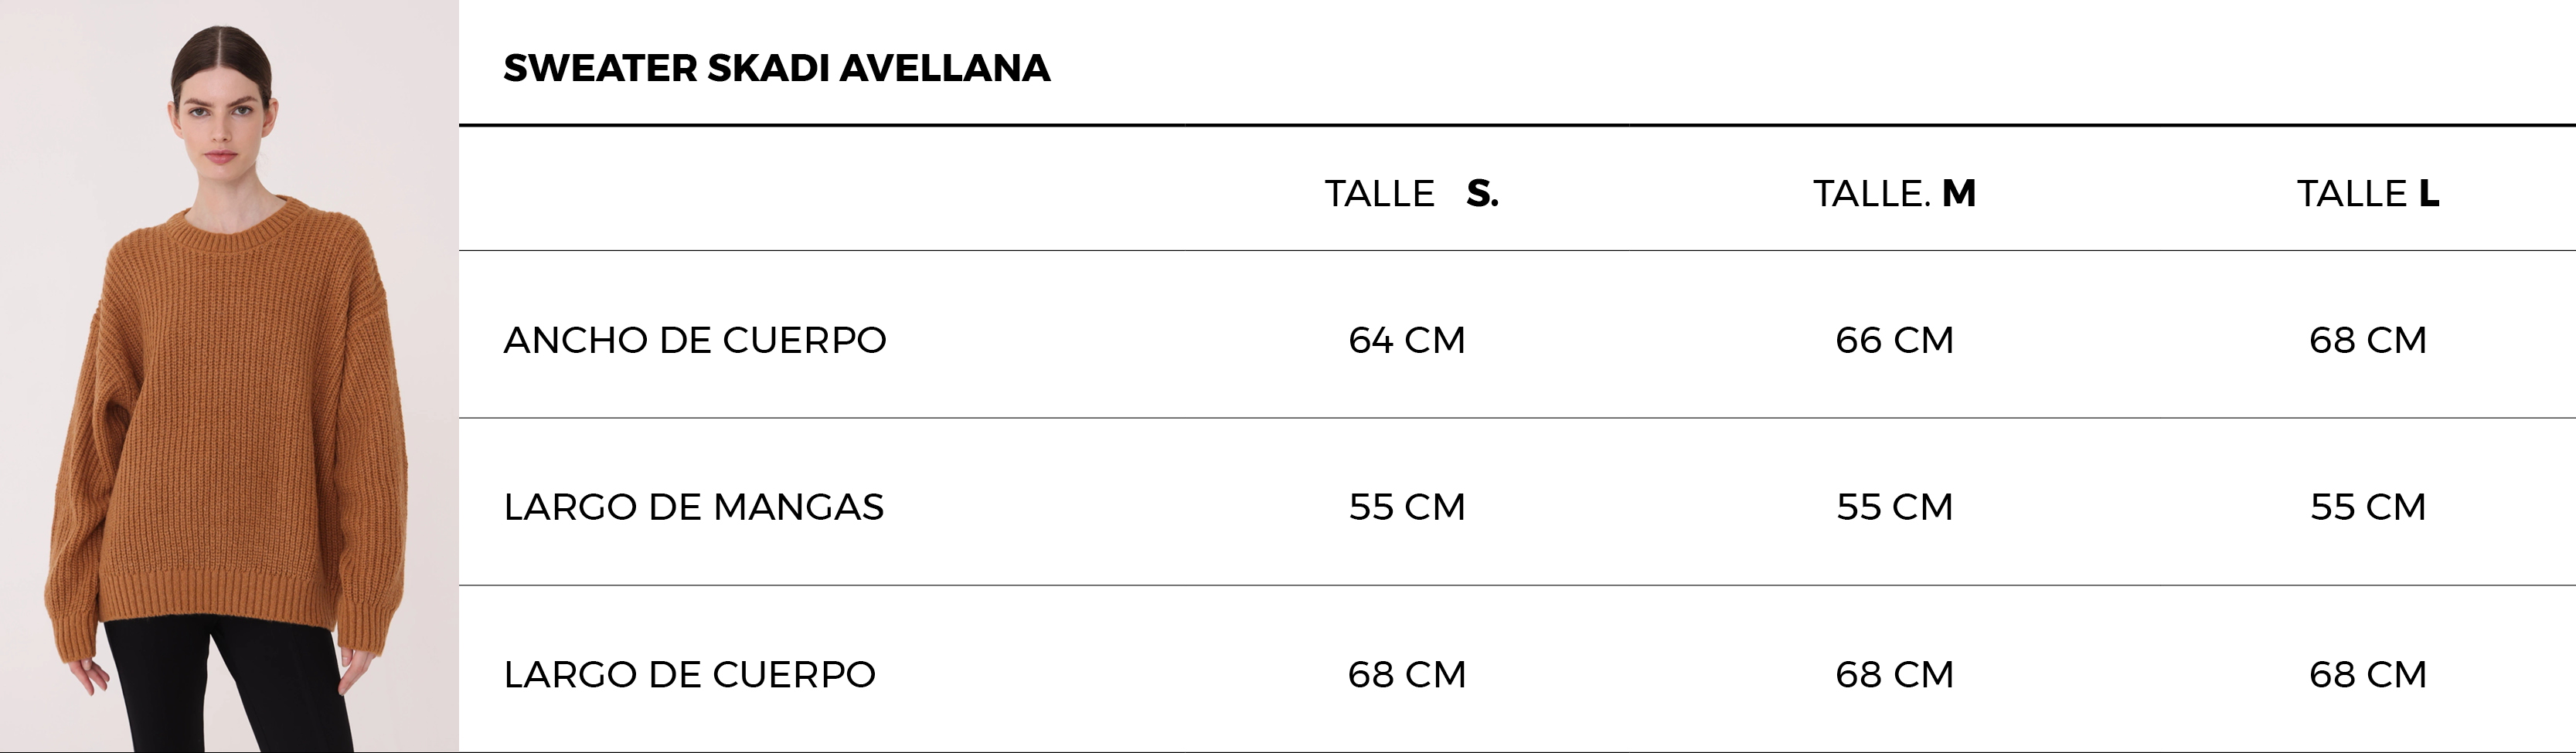
Task: Click the hazelnut sweater in the photo
Action: pyautogui.click(x=227, y=419)
